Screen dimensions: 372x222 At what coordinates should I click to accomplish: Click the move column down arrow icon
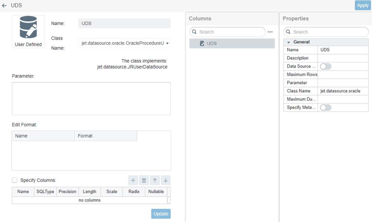coord(165,180)
